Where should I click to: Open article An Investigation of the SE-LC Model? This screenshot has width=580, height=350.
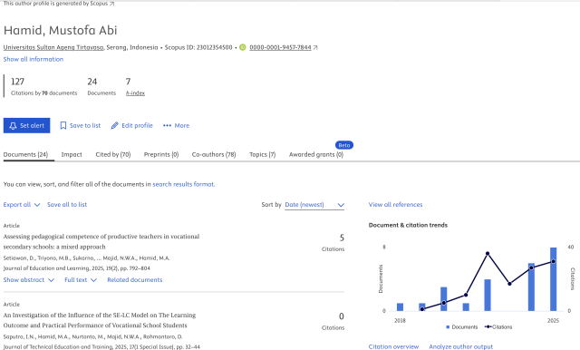[100, 320]
